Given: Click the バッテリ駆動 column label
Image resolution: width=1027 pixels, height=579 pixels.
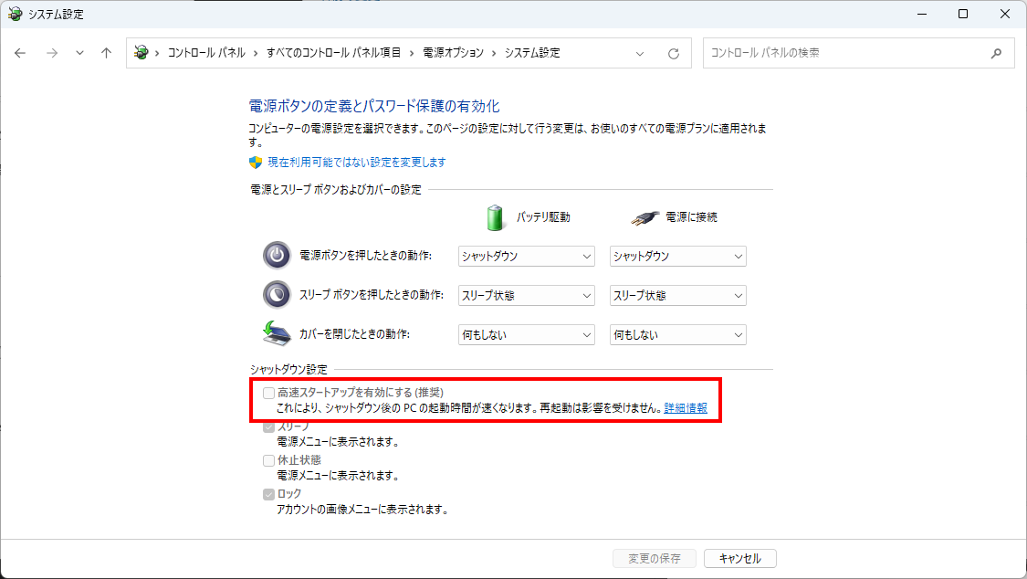Looking at the screenshot, I should click(543, 217).
